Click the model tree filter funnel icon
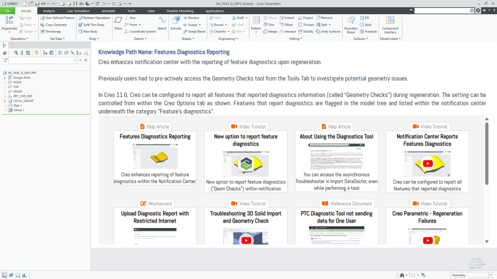This screenshot has width=497, height=279. click(5, 61)
